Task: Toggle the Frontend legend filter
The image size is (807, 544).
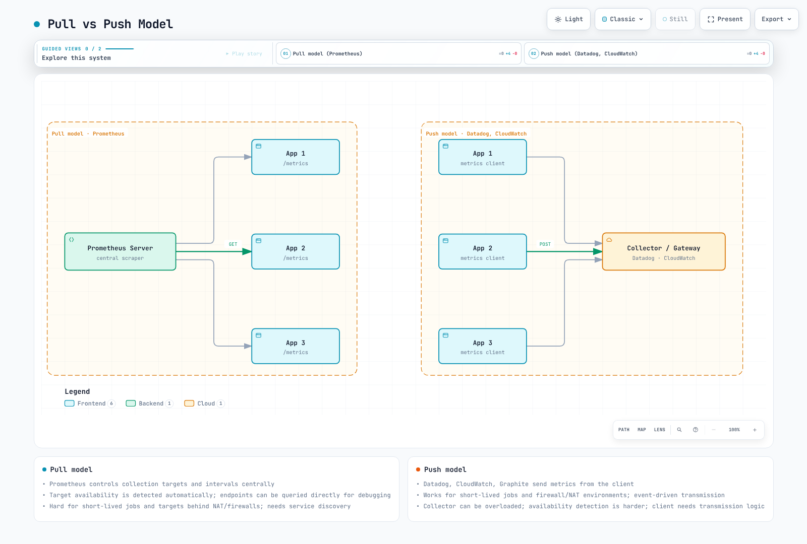Action: coord(90,403)
